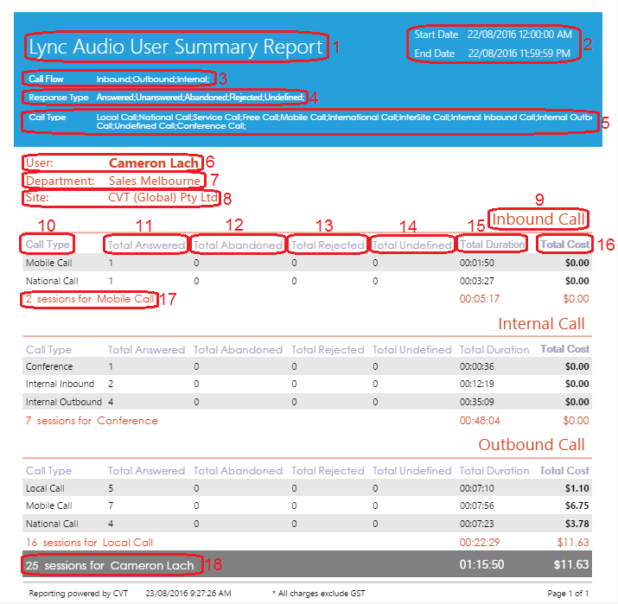Click outbound National Call duration 00:07:23
The image size is (618, 604).
point(477,524)
